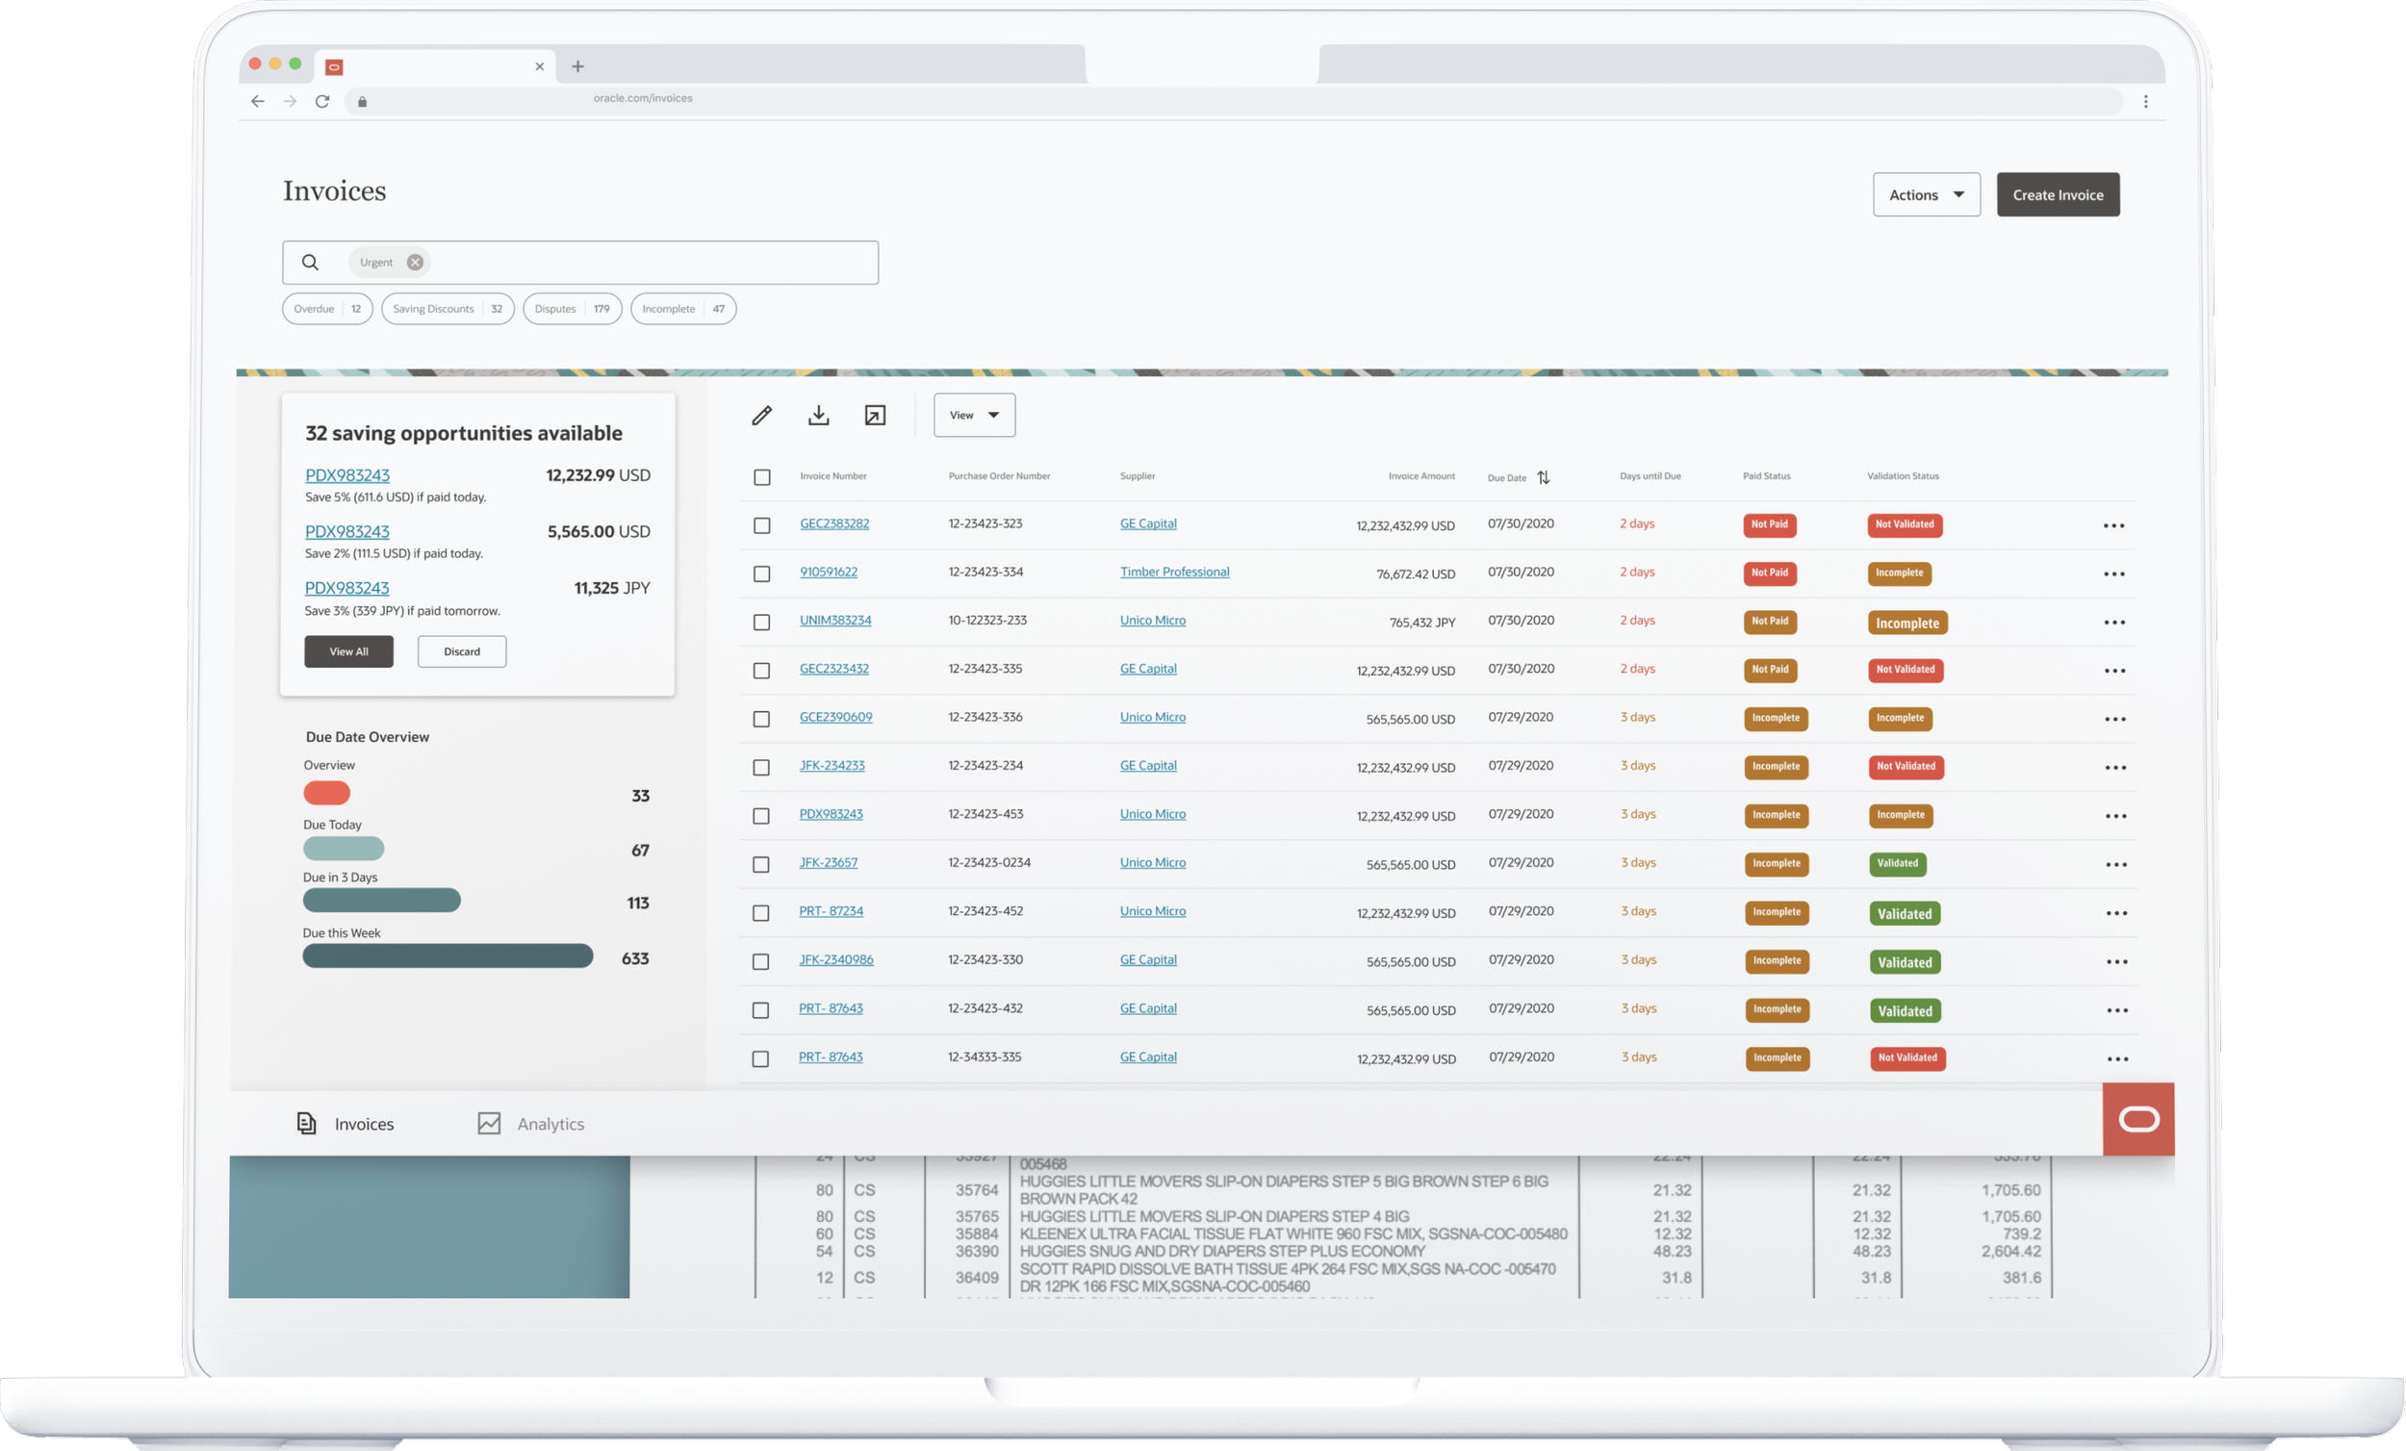This screenshot has height=1451, width=2406.
Task: Filter by Saving Discounts chip
Action: (x=448, y=310)
